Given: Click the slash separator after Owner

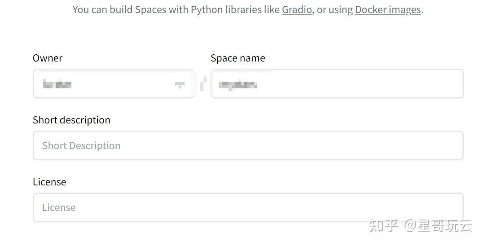Looking at the screenshot, I should (203, 83).
